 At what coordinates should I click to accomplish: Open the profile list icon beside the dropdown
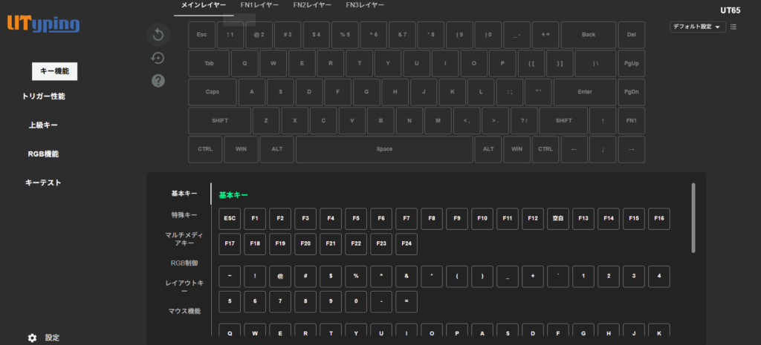(734, 27)
